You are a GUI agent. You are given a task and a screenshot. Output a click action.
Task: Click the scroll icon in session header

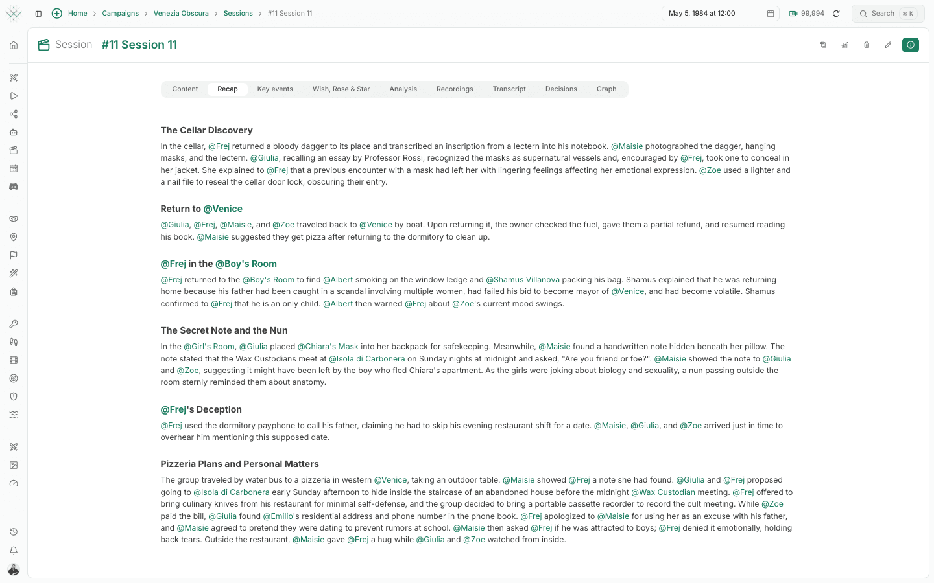tap(823, 45)
